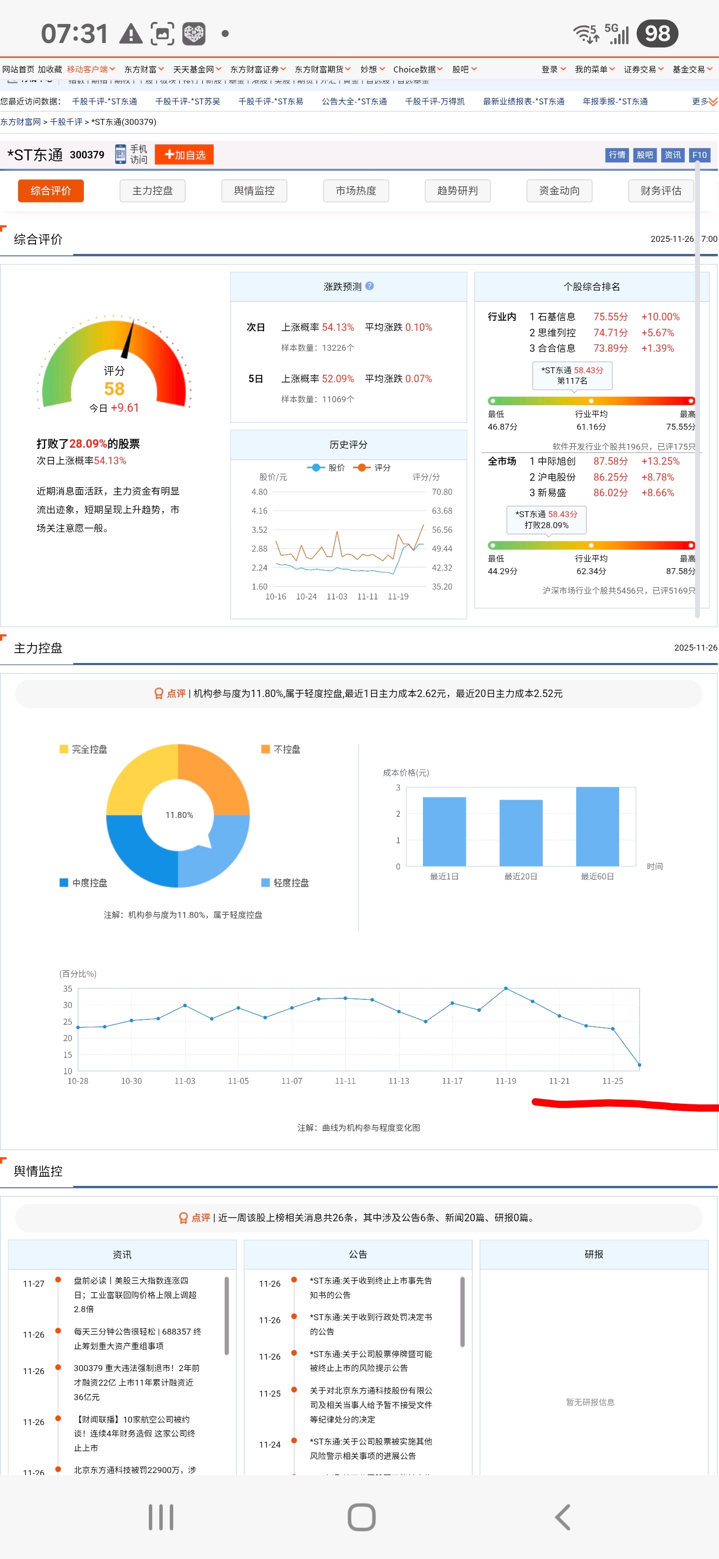This screenshot has width=719, height=1559.
Task: Switch to 主力控盘 tab
Action: pyautogui.click(x=152, y=191)
